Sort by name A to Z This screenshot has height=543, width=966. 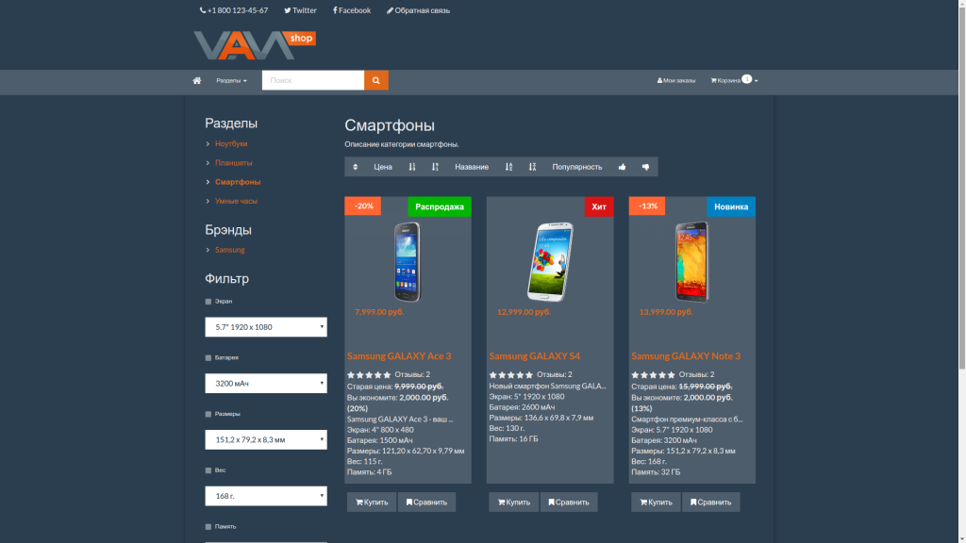(508, 167)
